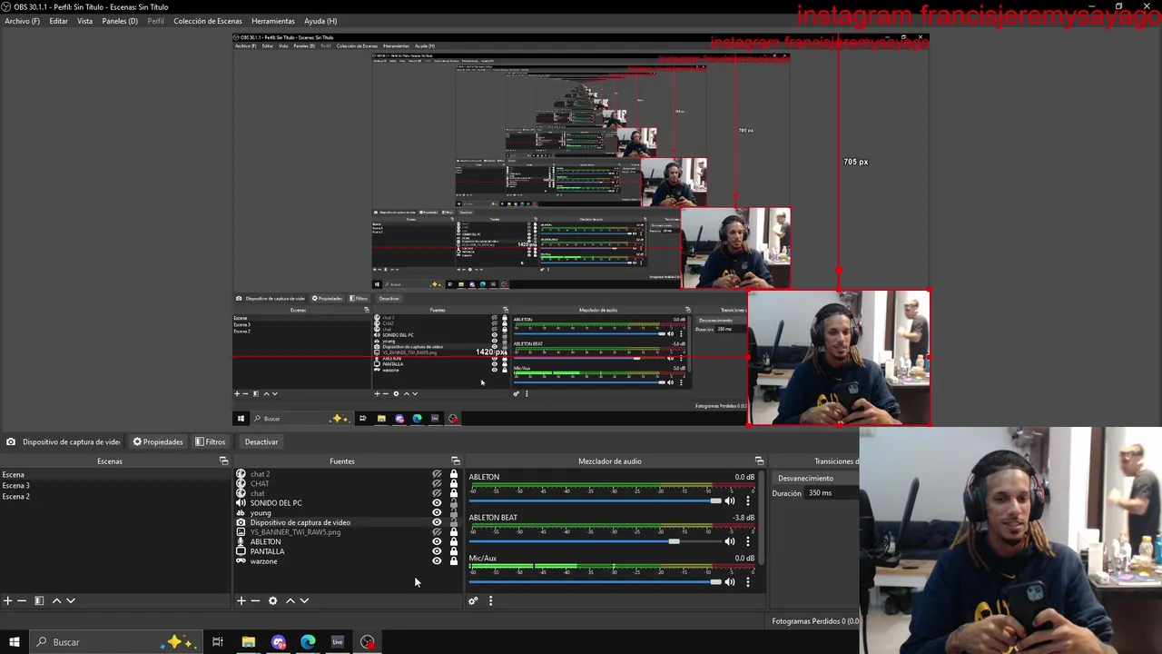Viewport: 1162px width, 654px height.
Task: Mute the Mic/Aux channel speaker
Action: (729, 581)
